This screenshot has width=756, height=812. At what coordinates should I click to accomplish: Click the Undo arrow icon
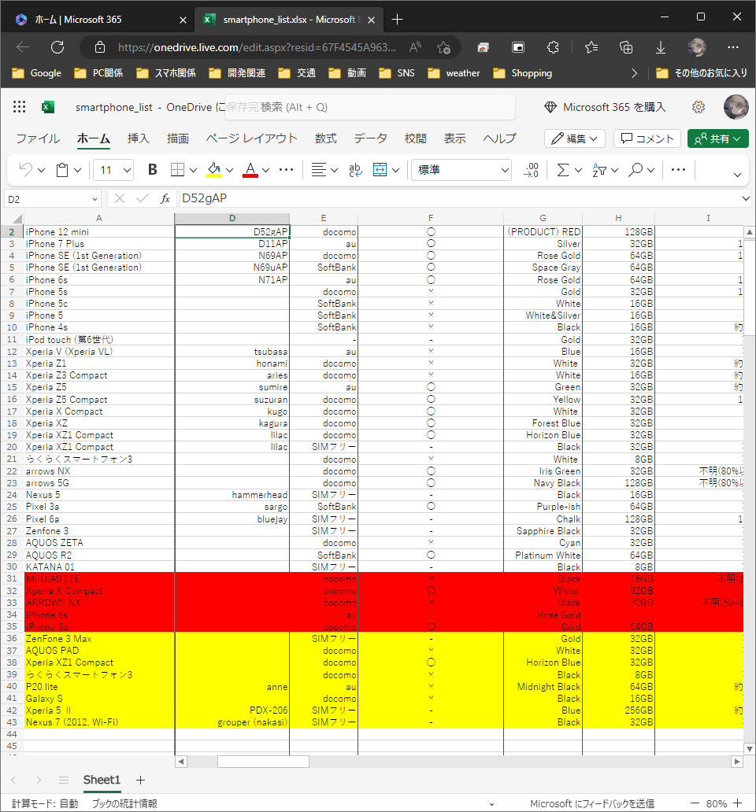coord(25,169)
